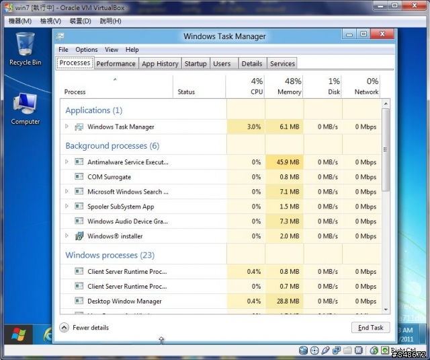Click the Desktop Window Manager icon
The width and height of the screenshot is (430, 360).
(79, 301)
